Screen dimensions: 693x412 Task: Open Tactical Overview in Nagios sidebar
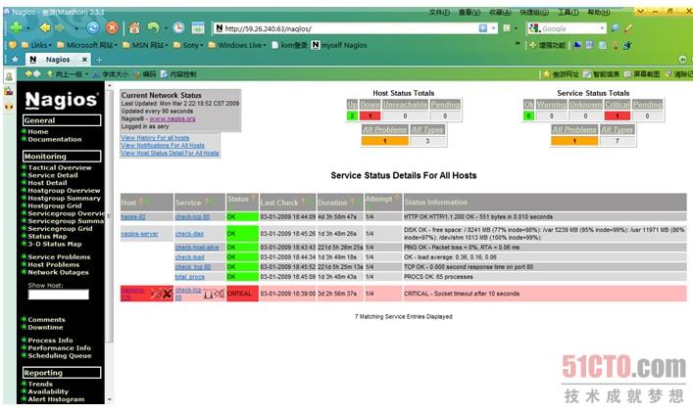tap(60, 167)
